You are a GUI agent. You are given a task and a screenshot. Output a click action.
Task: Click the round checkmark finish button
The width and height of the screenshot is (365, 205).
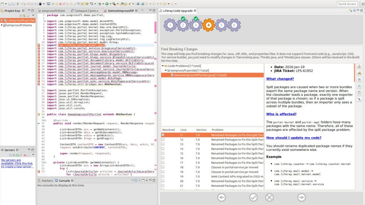coord(253,198)
